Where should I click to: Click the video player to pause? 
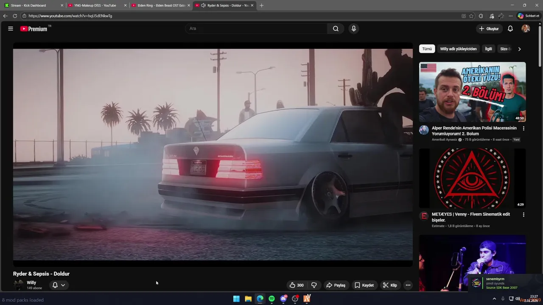pyautogui.click(x=213, y=155)
